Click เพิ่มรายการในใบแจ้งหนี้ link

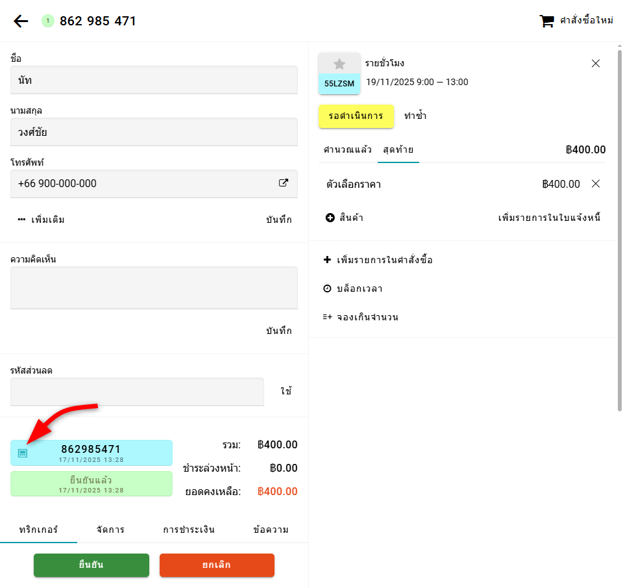[x=548, y=218]
